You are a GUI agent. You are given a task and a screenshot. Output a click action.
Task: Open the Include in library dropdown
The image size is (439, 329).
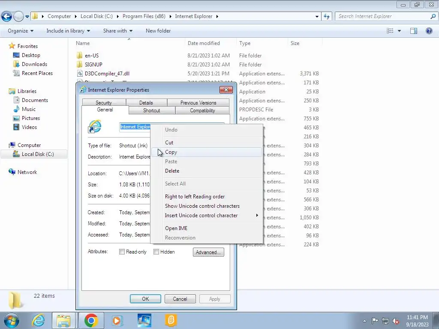click(x=68, y=31)
